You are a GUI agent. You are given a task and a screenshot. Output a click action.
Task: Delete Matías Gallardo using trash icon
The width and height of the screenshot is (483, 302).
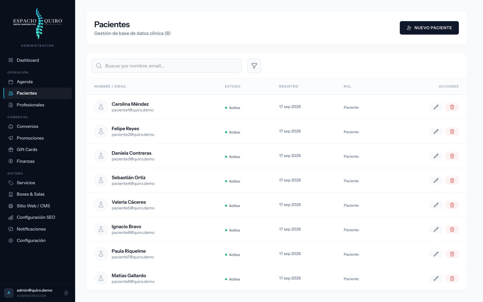pos(452,278)
